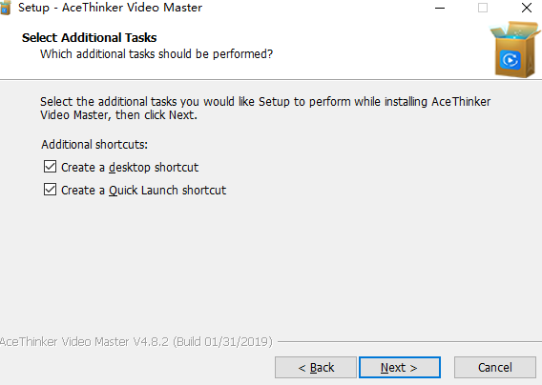Image resolution: width=542 pixels, height=385 pixels.
Task: Cancel the installation
Action: (495, 368)
